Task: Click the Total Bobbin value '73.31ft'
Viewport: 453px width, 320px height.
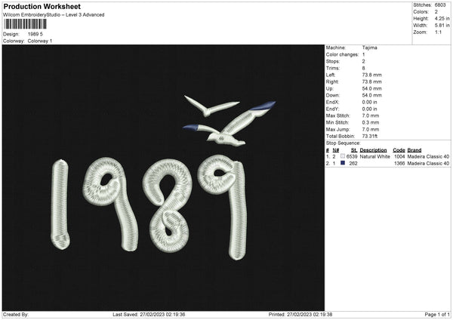Action: (370, 136)
